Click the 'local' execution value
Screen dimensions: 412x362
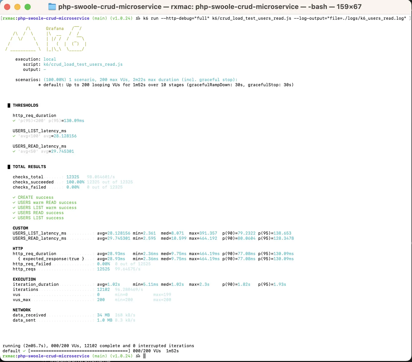click(x=50, y=59)
